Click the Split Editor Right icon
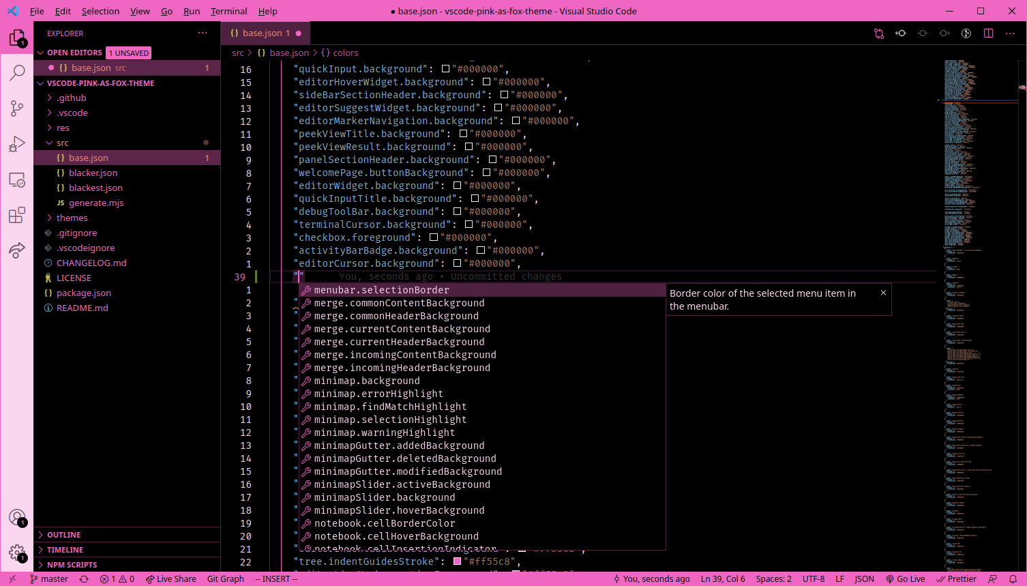 coord(988,33)
